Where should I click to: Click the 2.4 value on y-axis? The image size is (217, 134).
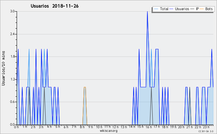12,34
